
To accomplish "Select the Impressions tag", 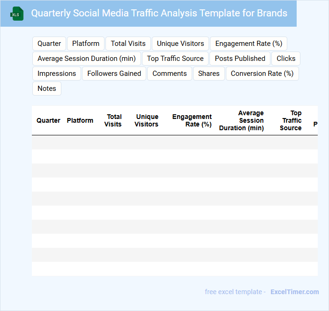I will click(57, 74).
